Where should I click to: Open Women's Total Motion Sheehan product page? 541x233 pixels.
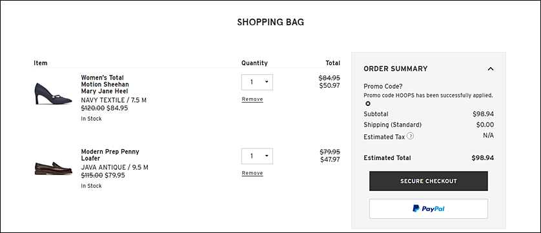pos(105,84)
